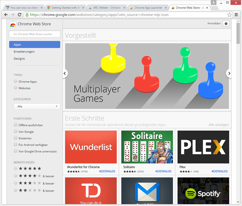Click the Anmelden sign-in link

pyautogui.click(x=214, y=23)
